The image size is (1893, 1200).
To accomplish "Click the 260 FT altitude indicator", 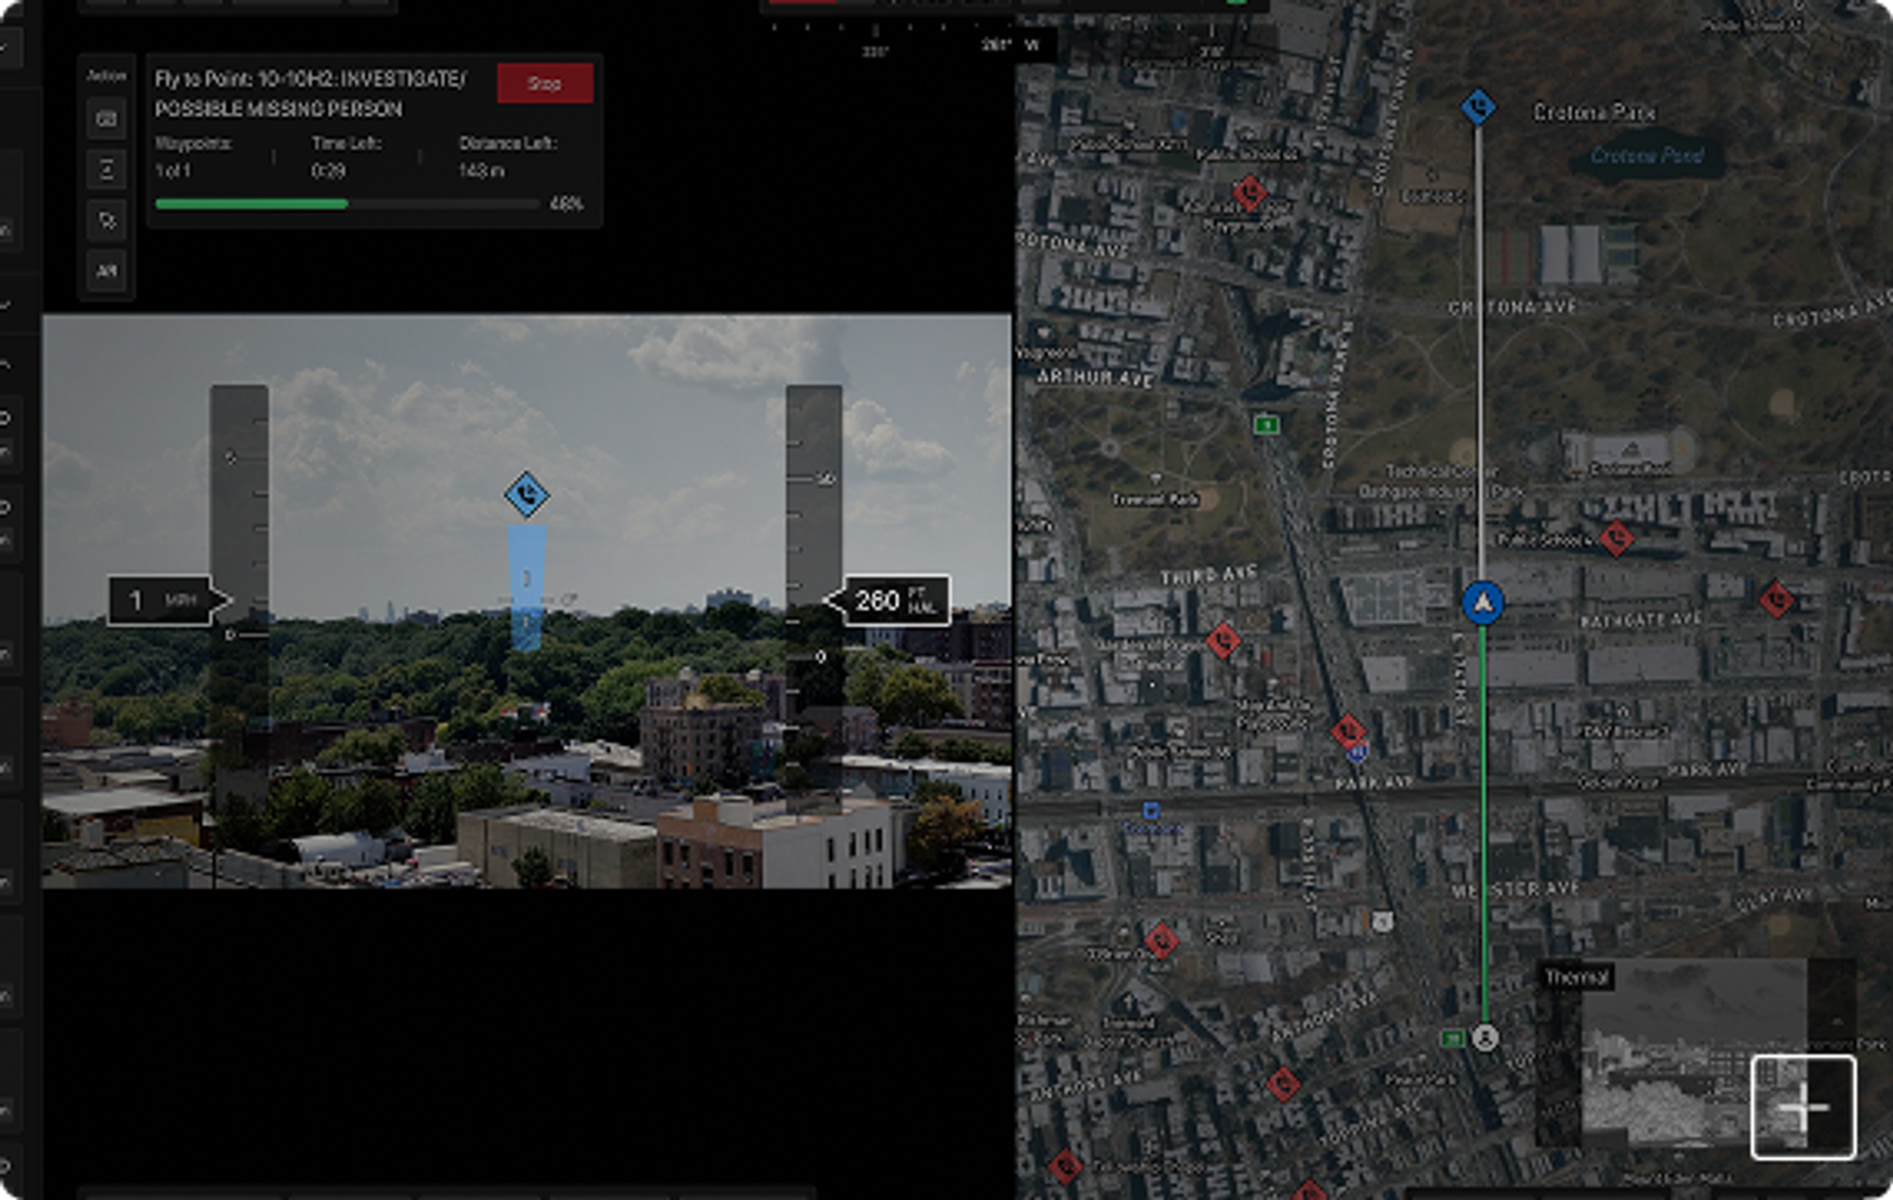I will (x=889, y=601).
